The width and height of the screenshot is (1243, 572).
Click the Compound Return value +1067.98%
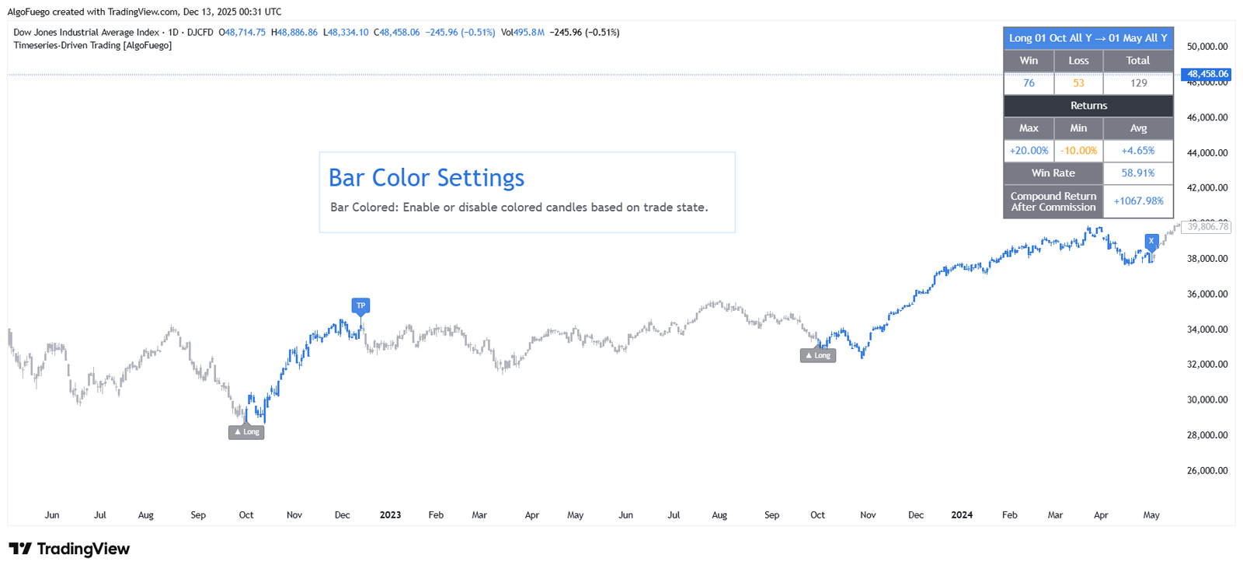click(1138, 201)
